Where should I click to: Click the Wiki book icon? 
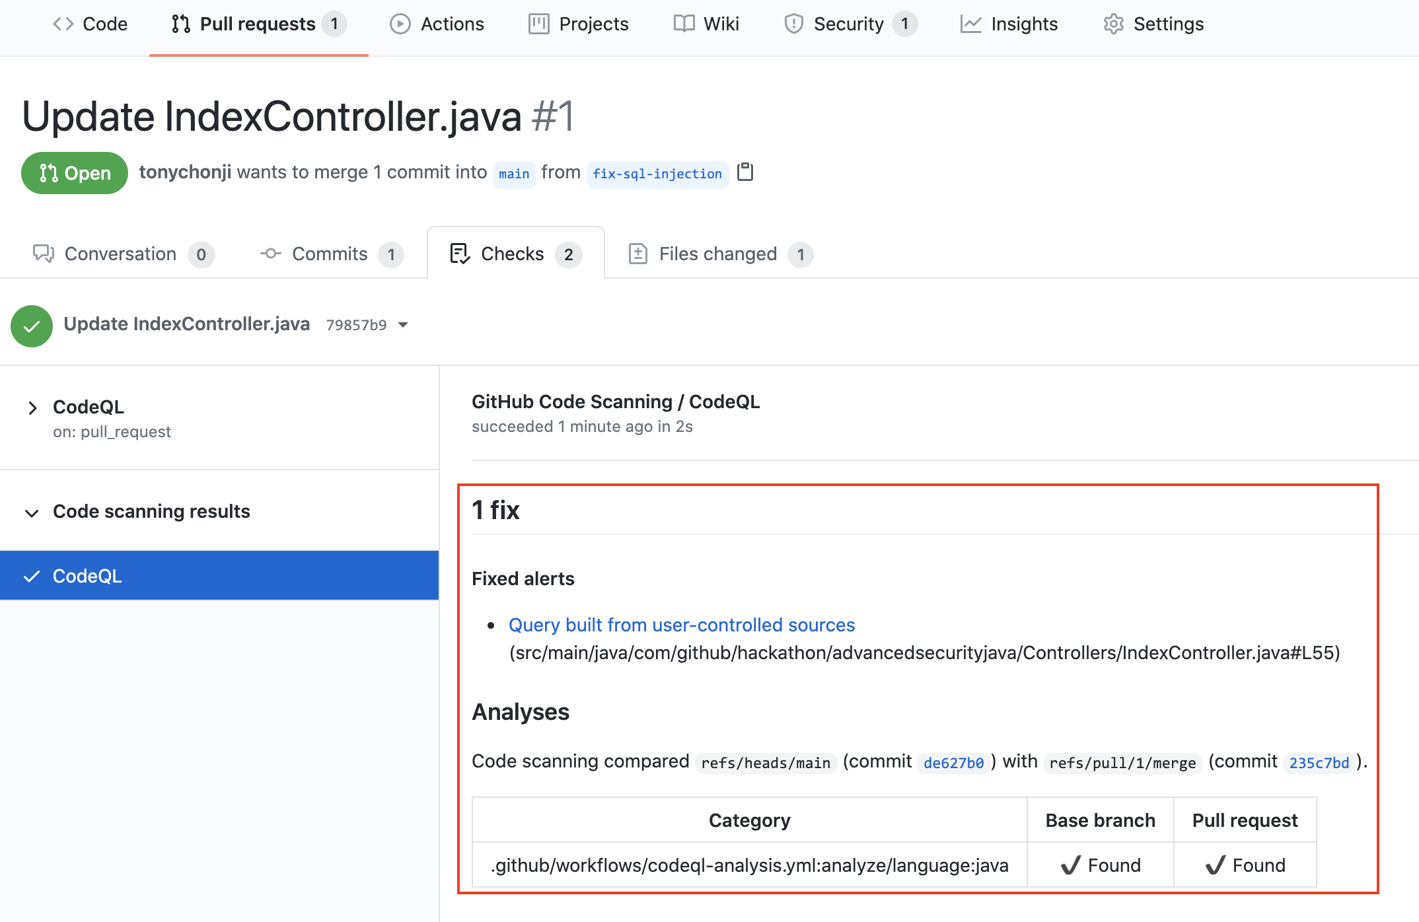684,24
